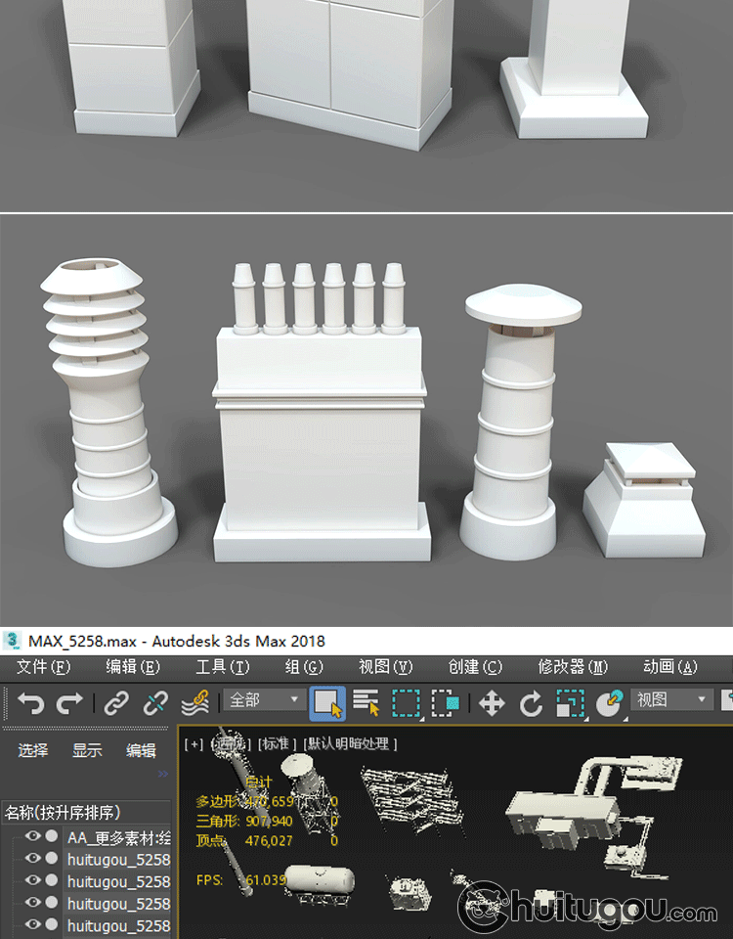The image size is (733, 939).
Task: Activate the Select Object tool
Action: point(326,702)
